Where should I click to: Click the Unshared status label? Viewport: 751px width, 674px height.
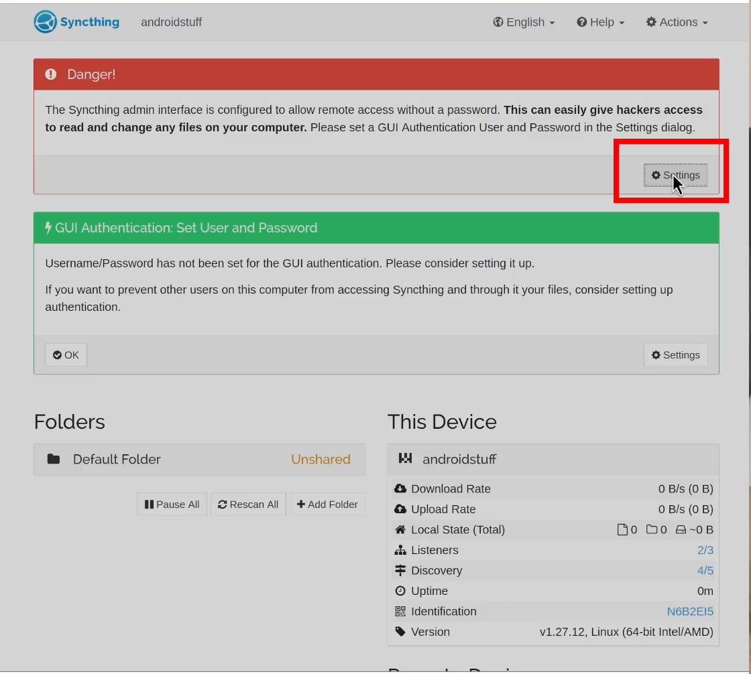click(x=321, y=460)
